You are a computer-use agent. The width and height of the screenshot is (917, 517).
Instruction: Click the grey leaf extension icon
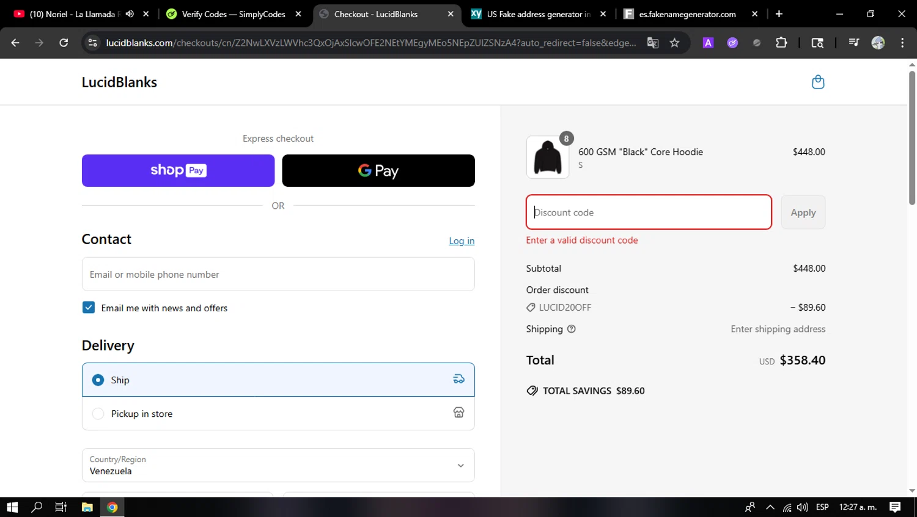click(757, 43)
